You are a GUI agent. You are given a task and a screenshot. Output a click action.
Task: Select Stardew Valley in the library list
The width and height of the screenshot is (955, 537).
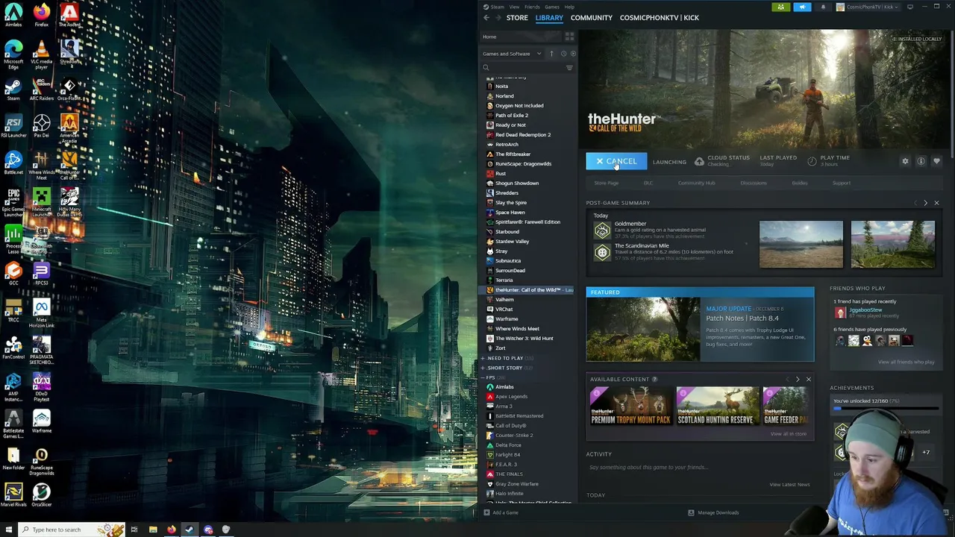point(512,242)
